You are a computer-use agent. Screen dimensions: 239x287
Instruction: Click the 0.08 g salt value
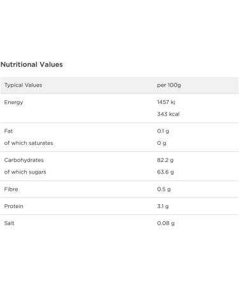[x=166, y=223]
